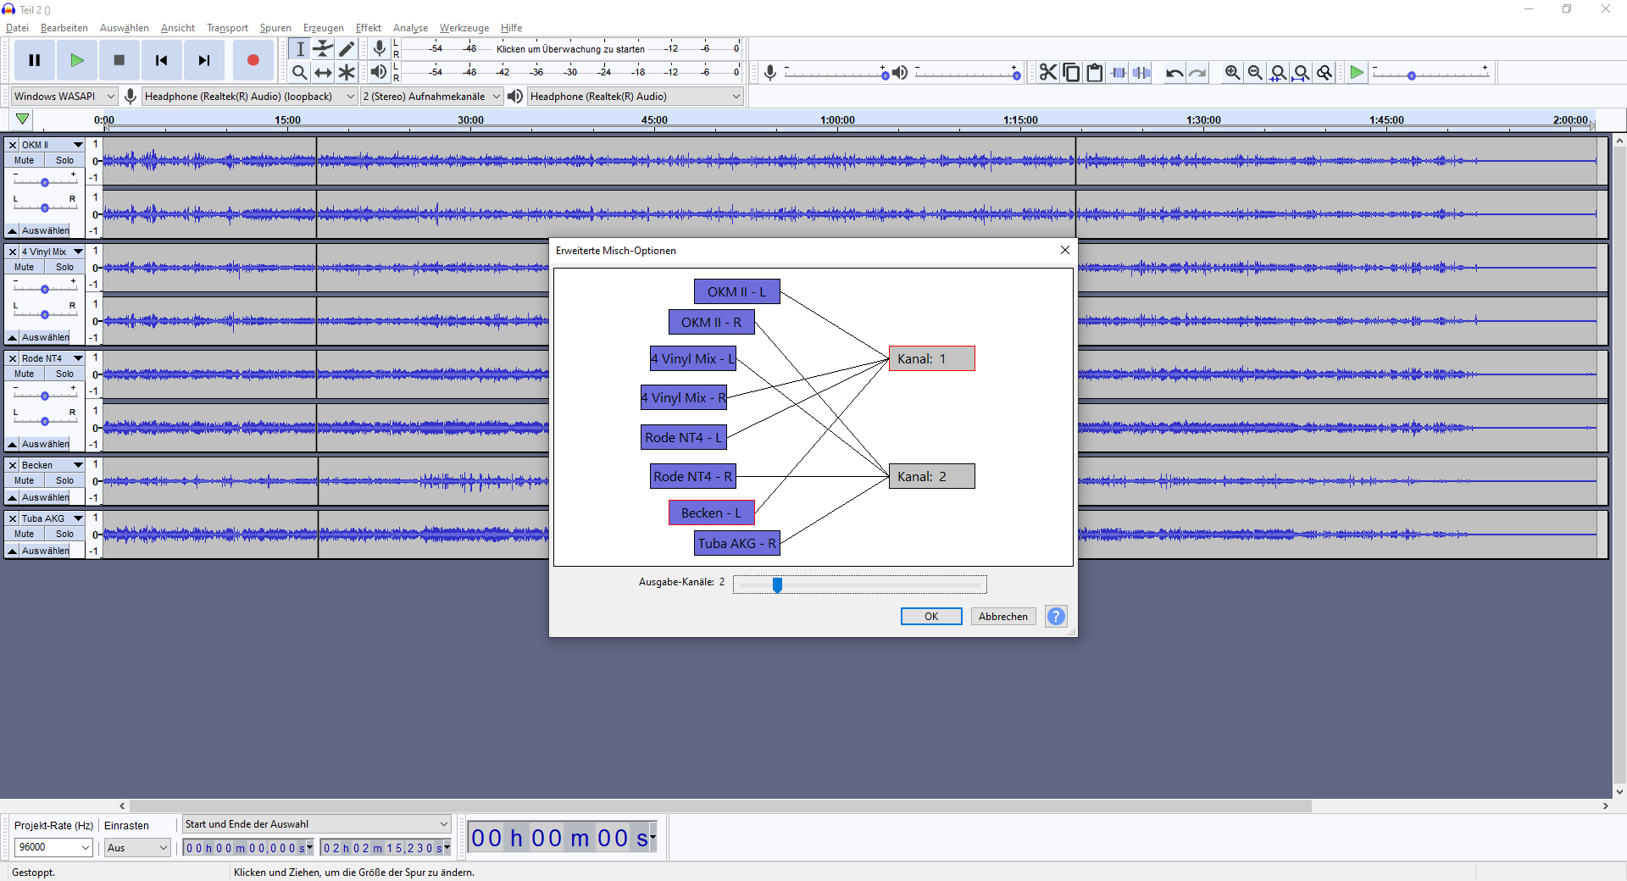The height and width of the screenshot is (881, 1627).
Task: Select the Draw pencil tool
Action: [x=347, y=49]
